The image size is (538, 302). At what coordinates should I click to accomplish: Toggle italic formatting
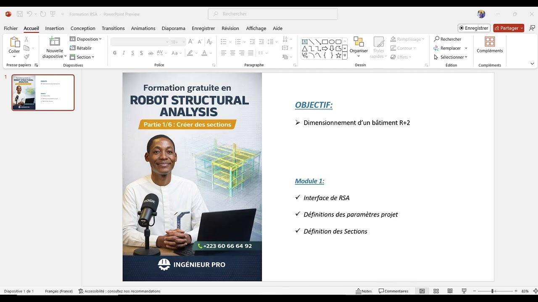[124, 53]
